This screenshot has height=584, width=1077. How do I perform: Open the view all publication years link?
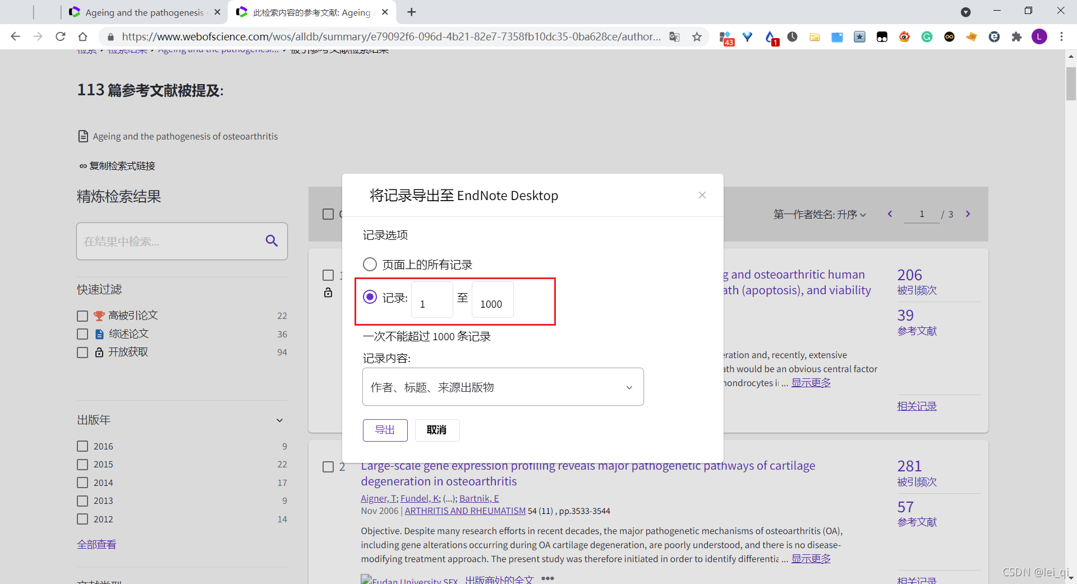tap(96, 544)
